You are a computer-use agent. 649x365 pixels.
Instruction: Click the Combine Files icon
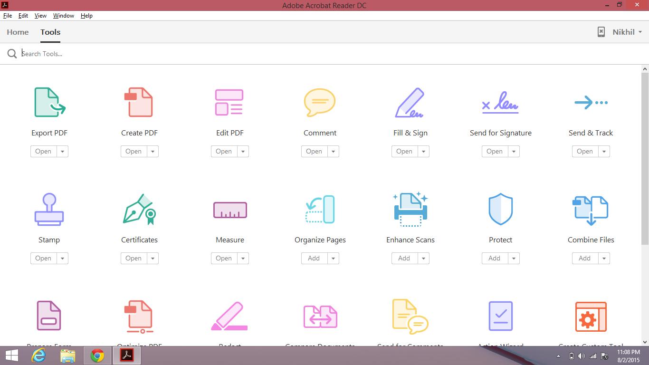click(x=591, y=210)
